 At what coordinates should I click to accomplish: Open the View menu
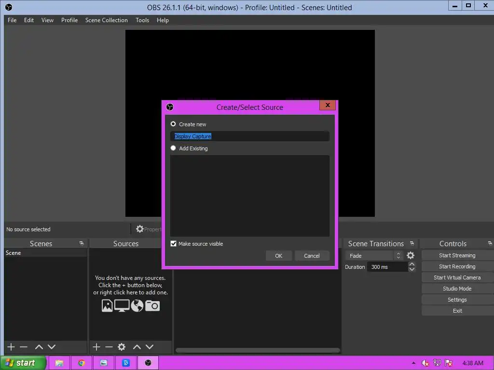[47, 20]
